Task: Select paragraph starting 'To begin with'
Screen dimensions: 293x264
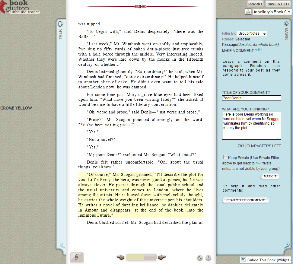Action: pos(141,34)
